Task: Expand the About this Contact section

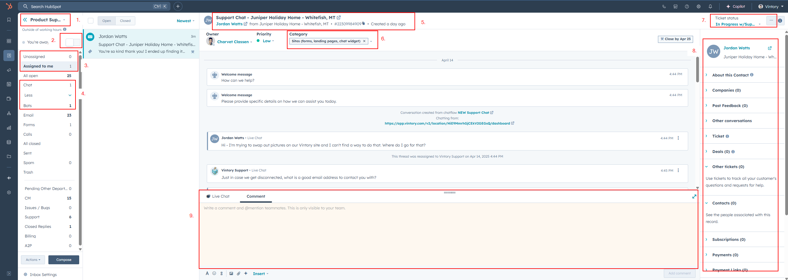Action: [730, 75]
